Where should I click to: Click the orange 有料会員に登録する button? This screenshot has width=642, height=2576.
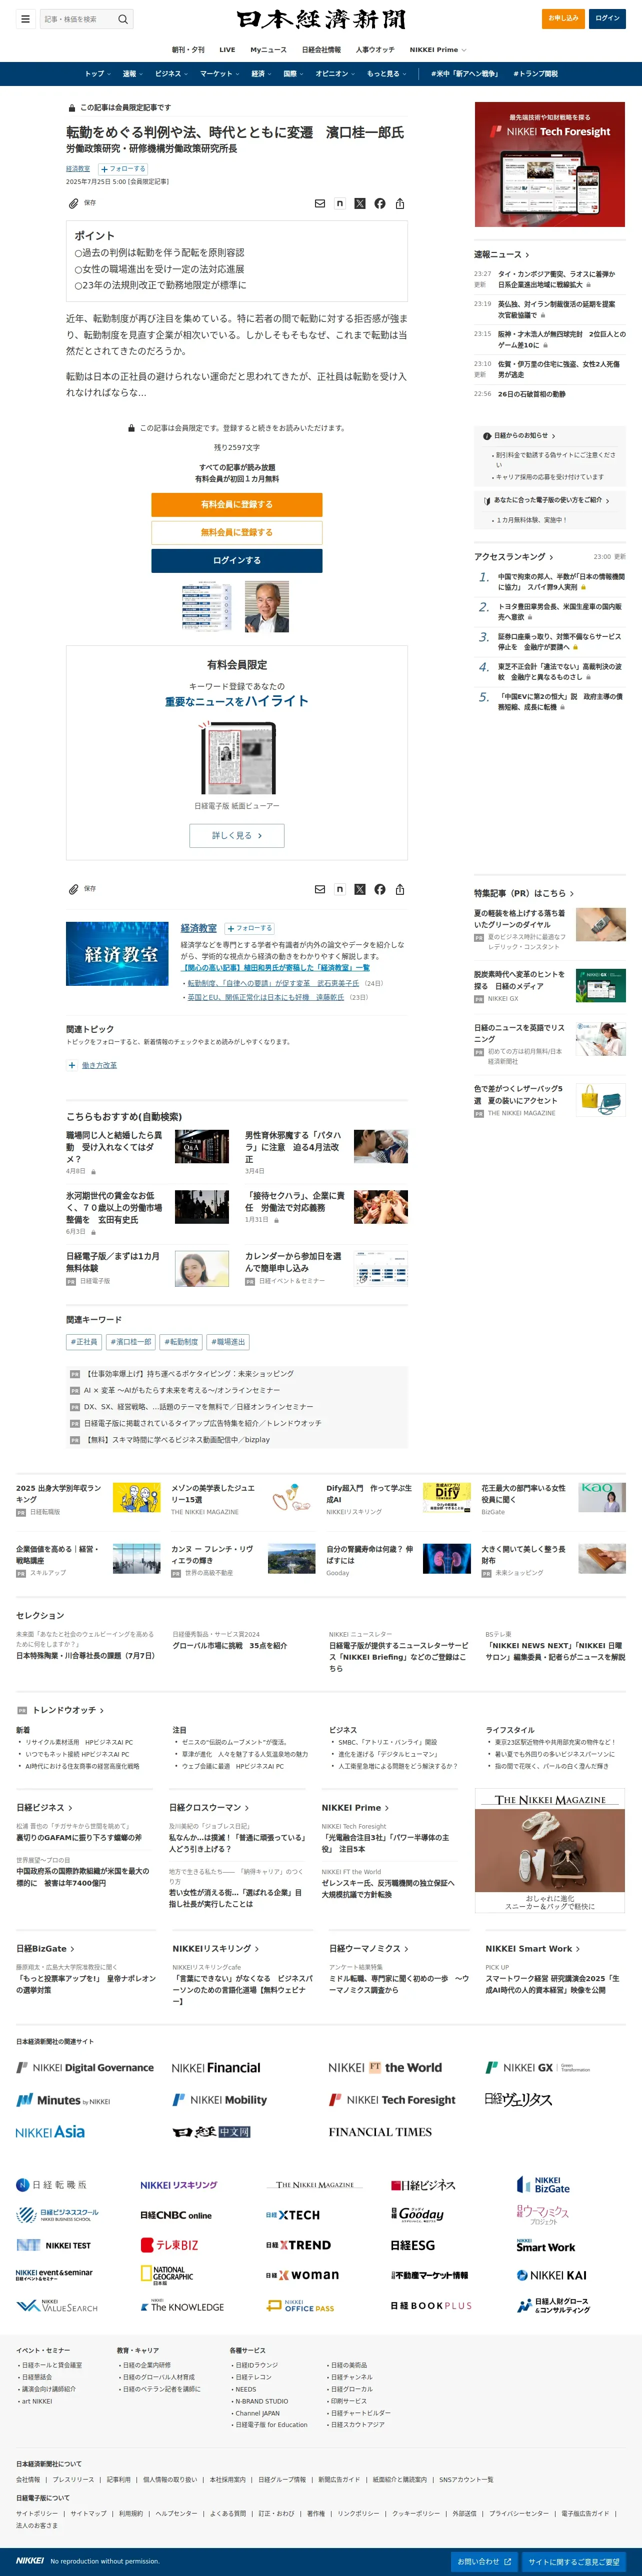(x=237, y=504)
